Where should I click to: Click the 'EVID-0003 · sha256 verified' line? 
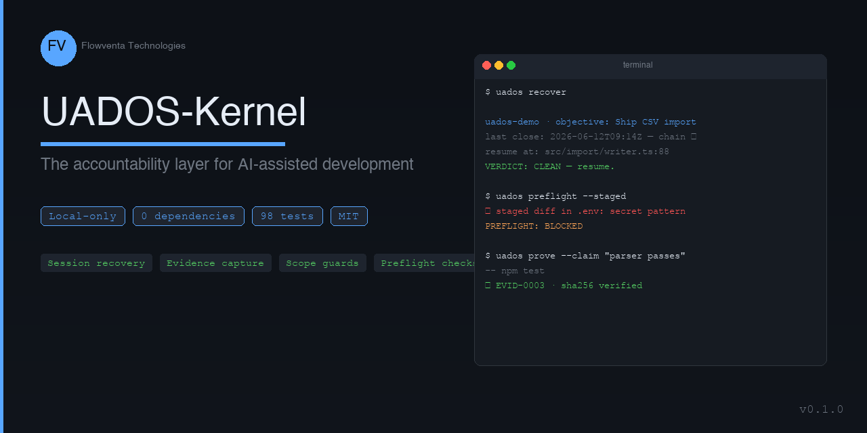tap(564, 286)
